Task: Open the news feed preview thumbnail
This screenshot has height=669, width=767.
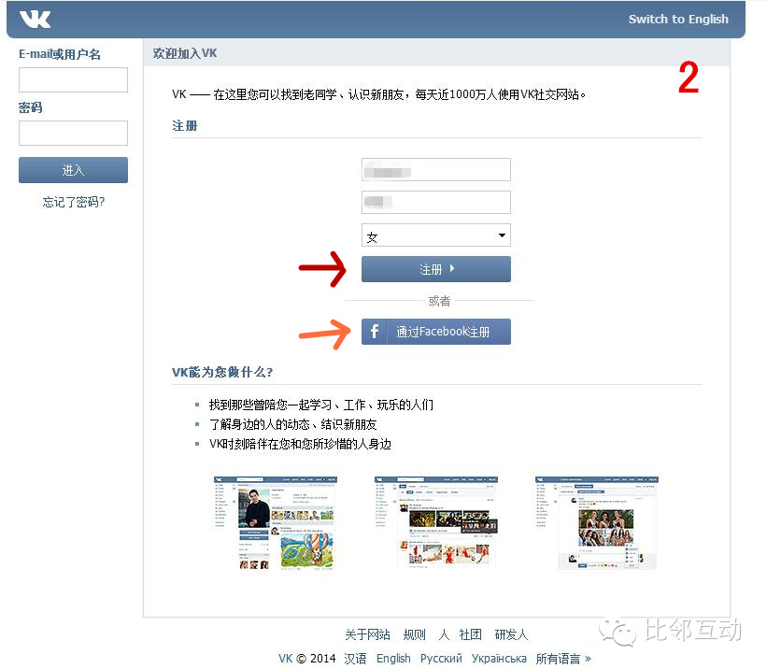Action: tap(436, 522)
